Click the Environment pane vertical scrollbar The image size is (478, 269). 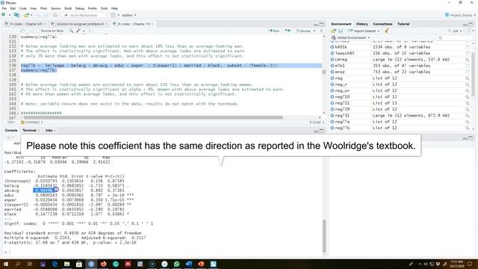(473, 75)
